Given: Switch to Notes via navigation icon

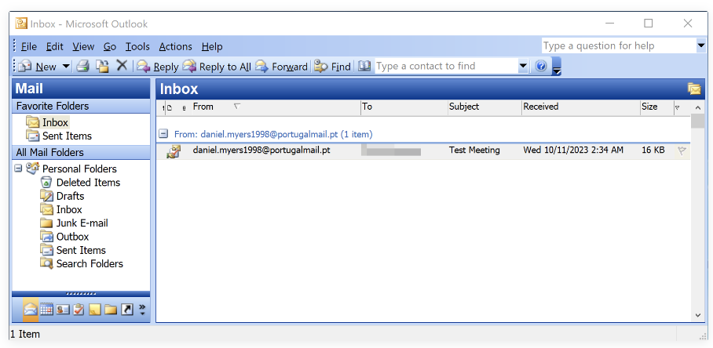Looking at the screenshot, I should click(94, 310).
